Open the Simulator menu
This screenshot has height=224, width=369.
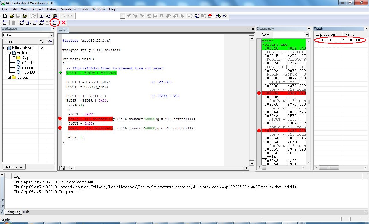[x=68, y=9]
